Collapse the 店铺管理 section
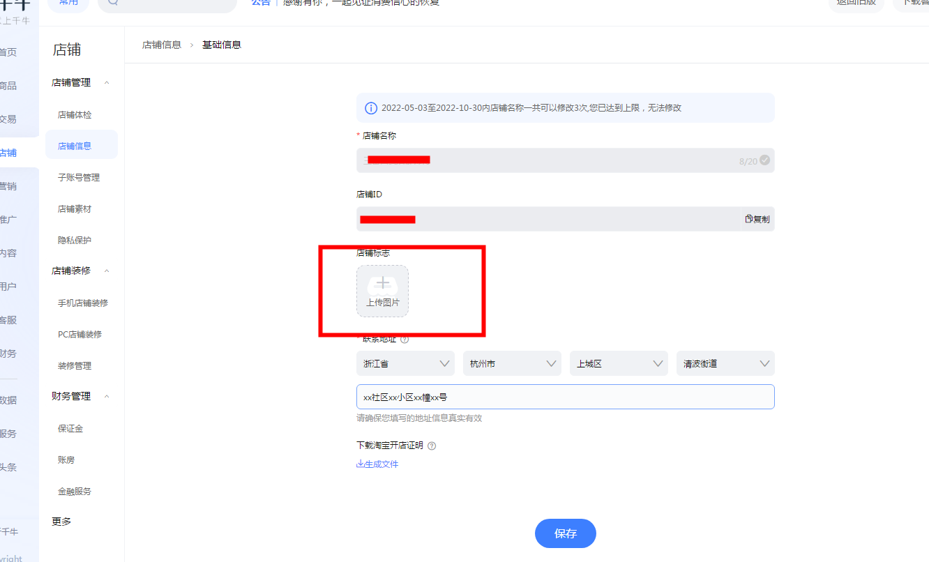This screenshot has width=929, height=562. [107, 82]
